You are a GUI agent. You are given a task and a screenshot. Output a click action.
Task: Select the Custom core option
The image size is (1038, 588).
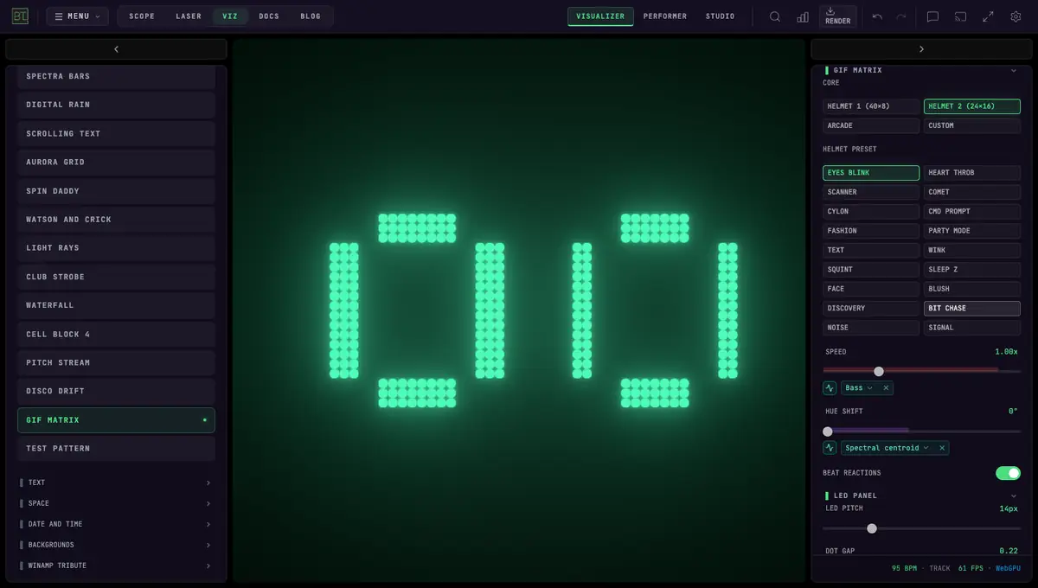tap(972, 125)
